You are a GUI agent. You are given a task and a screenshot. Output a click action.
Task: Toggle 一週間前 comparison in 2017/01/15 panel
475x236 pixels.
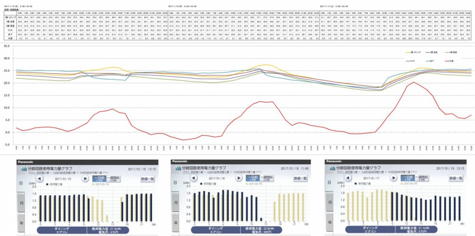pos(114,179)
